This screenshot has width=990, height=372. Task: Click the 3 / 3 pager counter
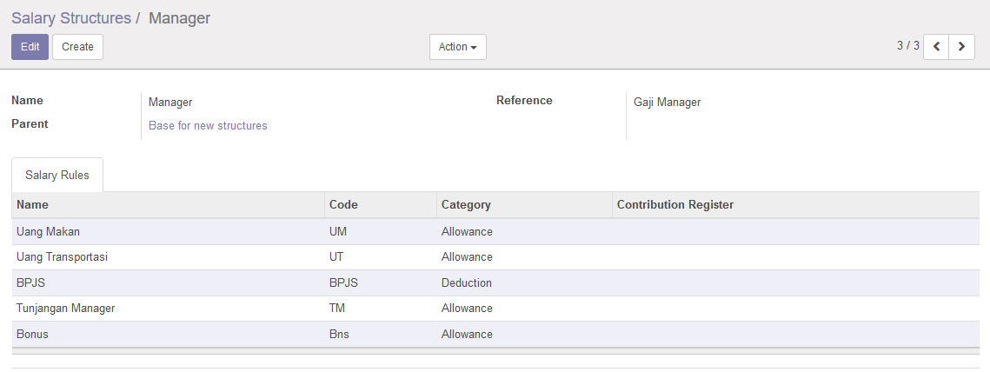click(x=907, y=46)
